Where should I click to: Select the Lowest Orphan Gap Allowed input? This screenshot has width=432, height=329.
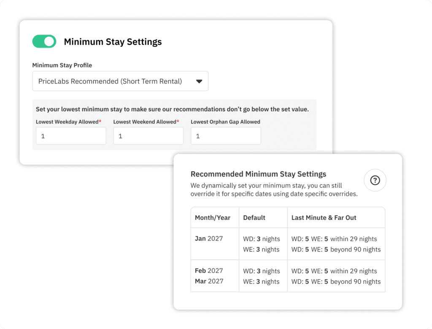(226, 136)
